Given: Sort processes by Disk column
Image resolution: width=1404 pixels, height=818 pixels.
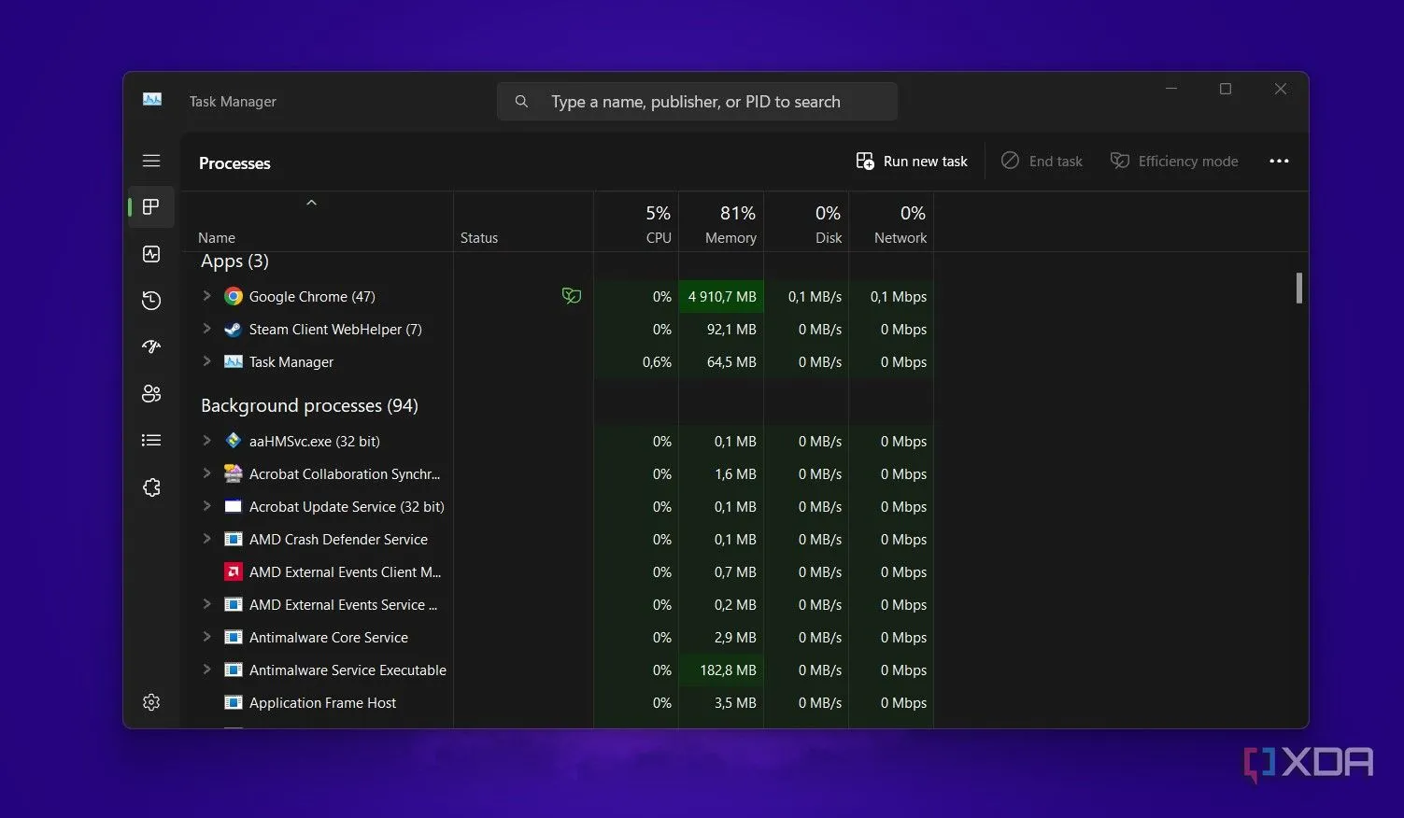Looking at the screenshot, I should pyautogui.click(x=806, y=222).
